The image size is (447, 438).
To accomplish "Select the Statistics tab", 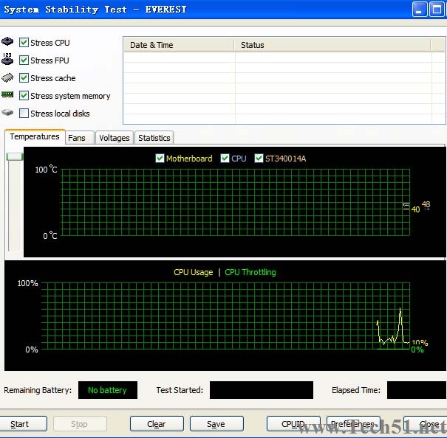I will point(154,138).
